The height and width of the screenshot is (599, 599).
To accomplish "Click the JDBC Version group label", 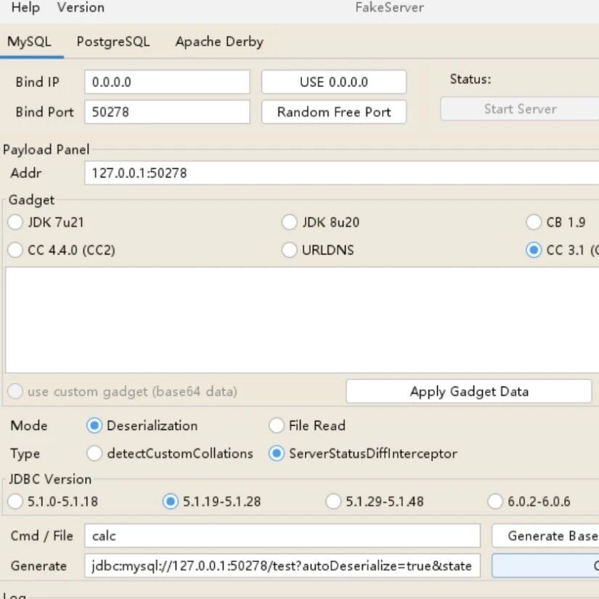I will click(50, 479).
